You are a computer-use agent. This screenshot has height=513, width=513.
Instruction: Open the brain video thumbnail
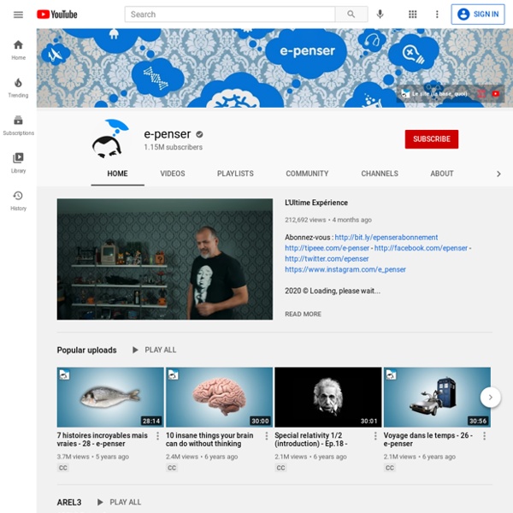[x=219, y=398]
